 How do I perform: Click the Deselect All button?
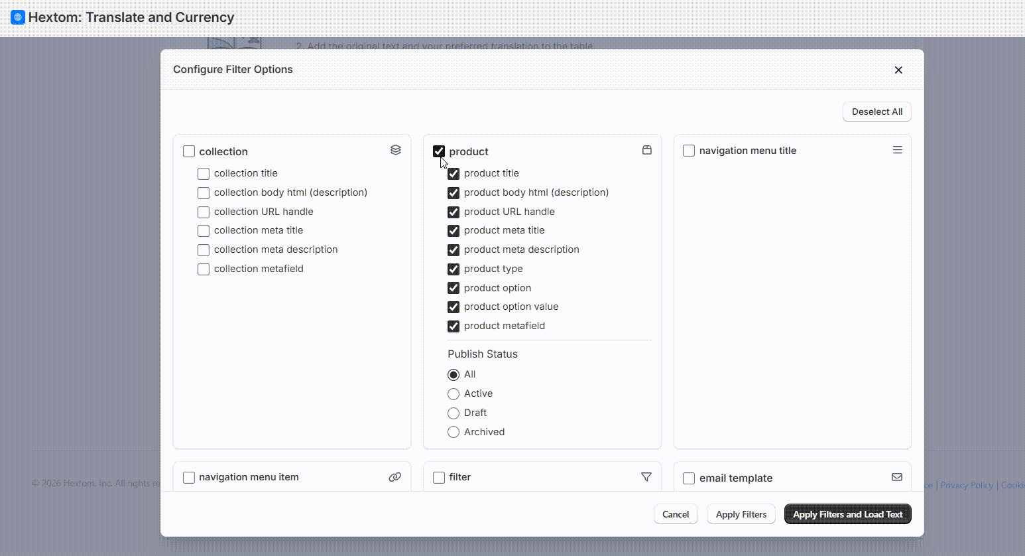click(877, 111)
